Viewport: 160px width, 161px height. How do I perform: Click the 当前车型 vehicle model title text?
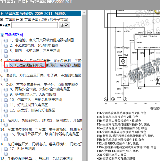tap(36, 2)
